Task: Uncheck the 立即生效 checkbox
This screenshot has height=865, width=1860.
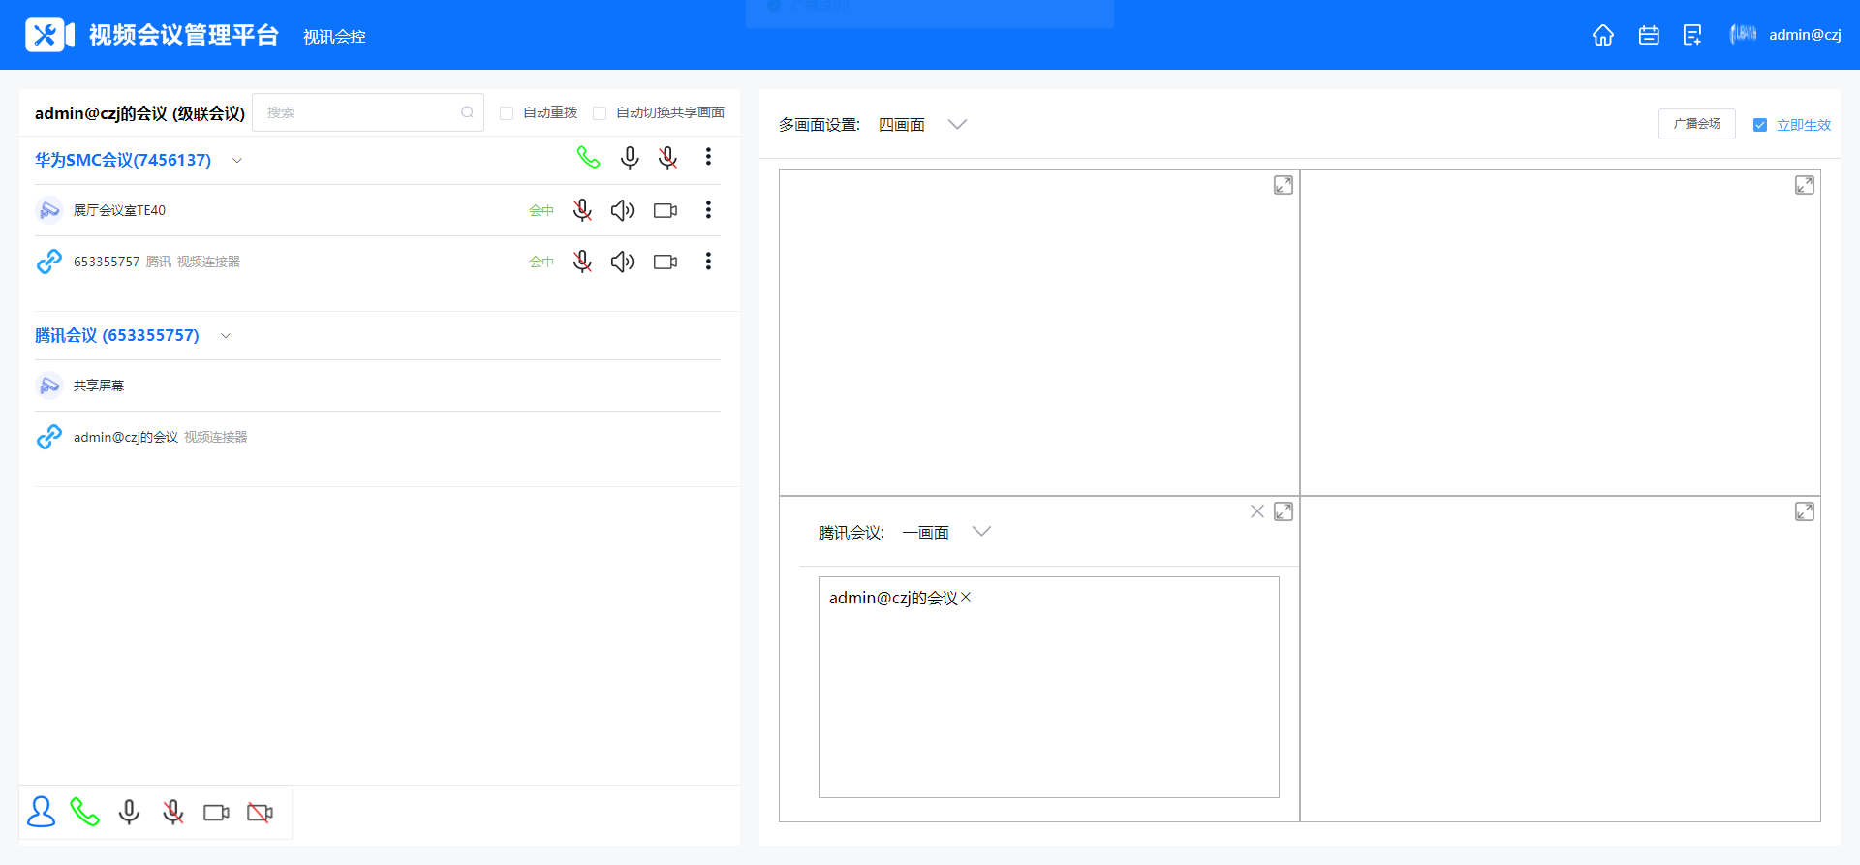Action: click(1760, 125)
